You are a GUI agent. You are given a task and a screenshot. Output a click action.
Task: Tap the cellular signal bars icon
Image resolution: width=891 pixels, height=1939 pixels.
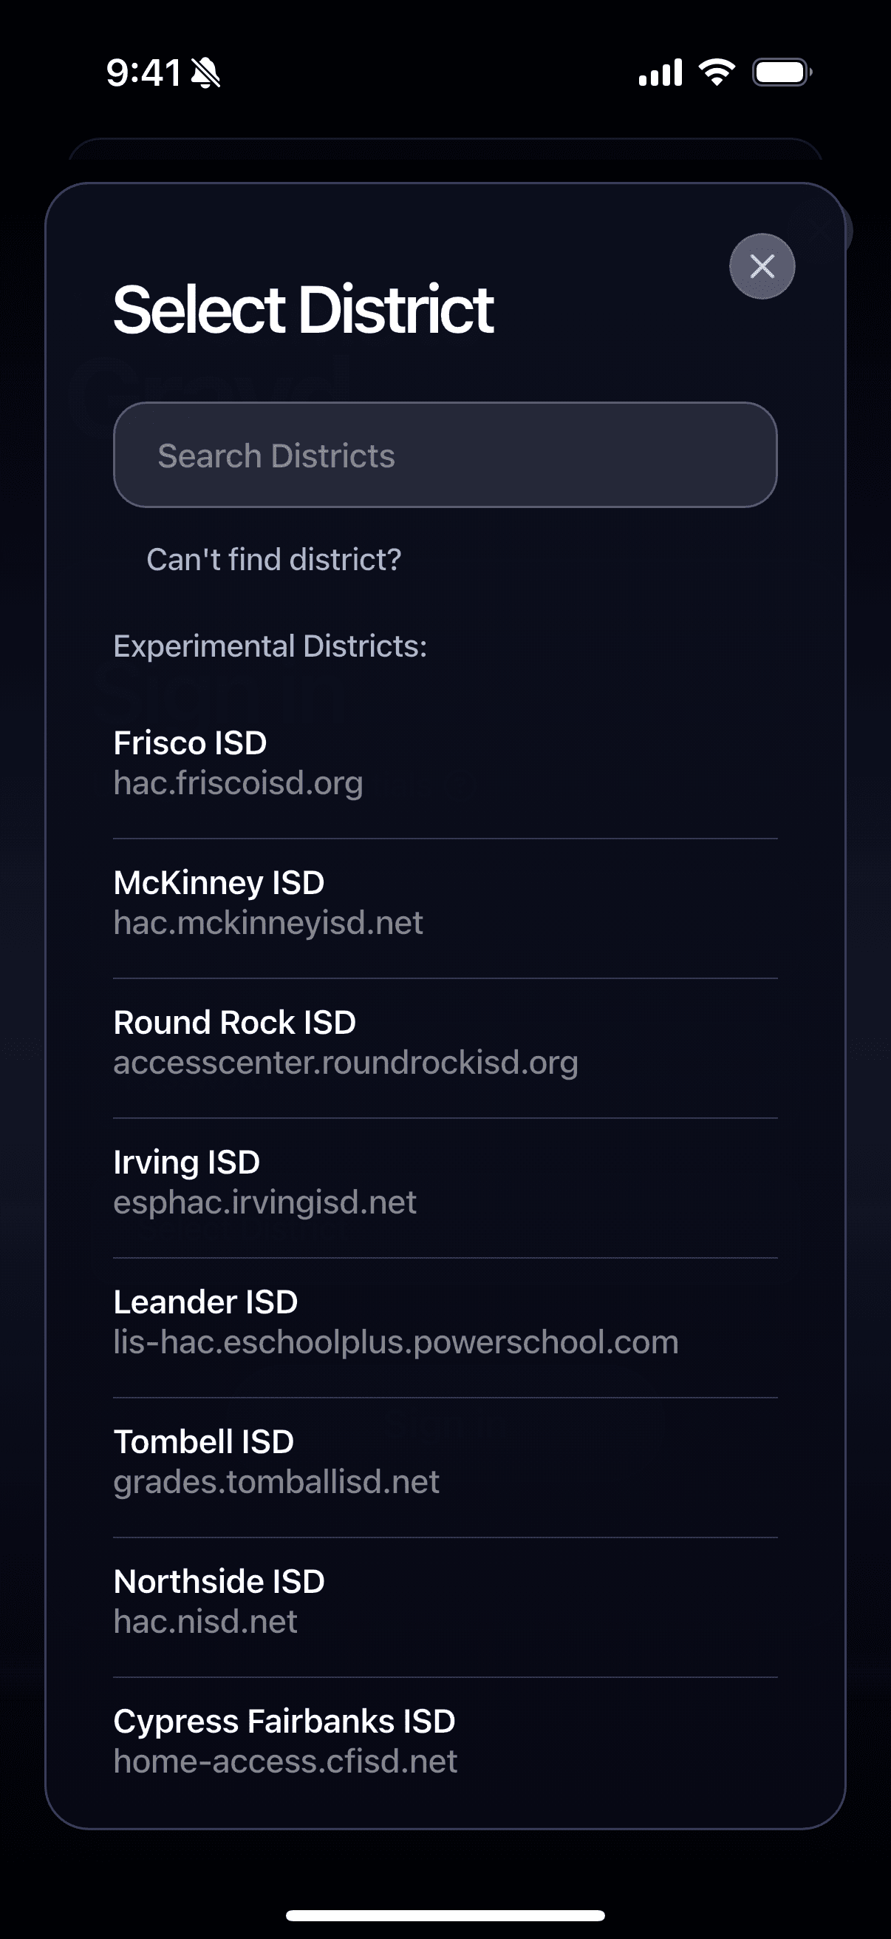tap(660, 72)
